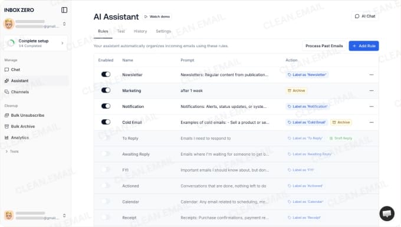Click the Draft Reply action tag
401x227 pixels.
coord(341,139)
